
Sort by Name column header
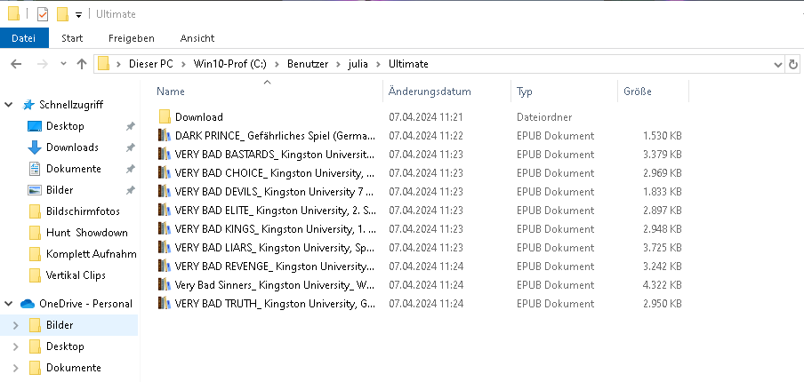pyautogui.click(x=269, y=92)
